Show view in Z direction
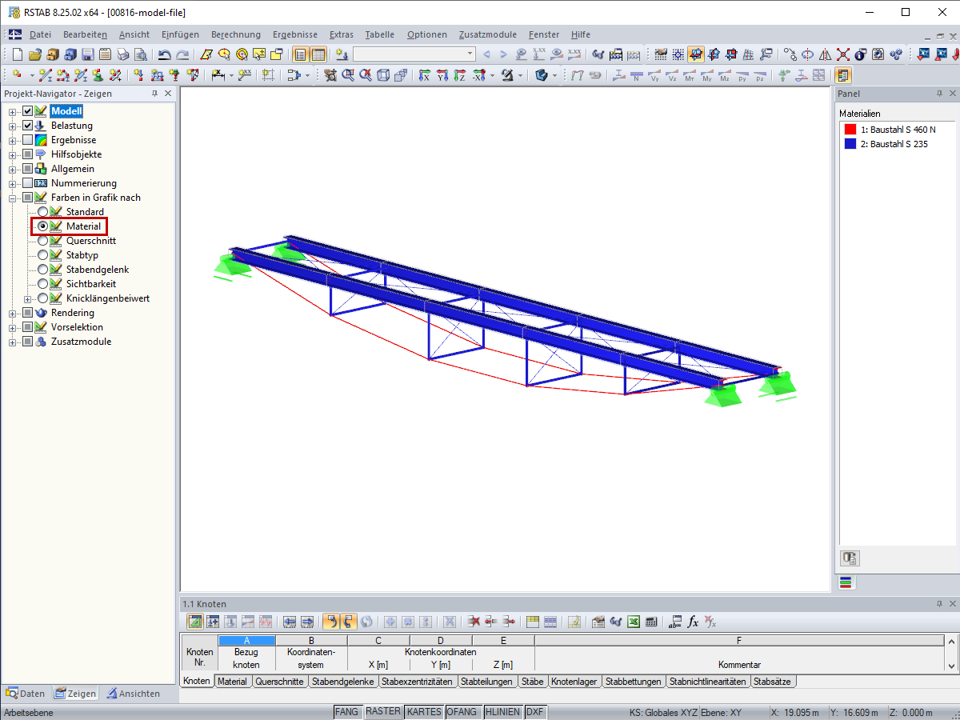 coord(460,75)
